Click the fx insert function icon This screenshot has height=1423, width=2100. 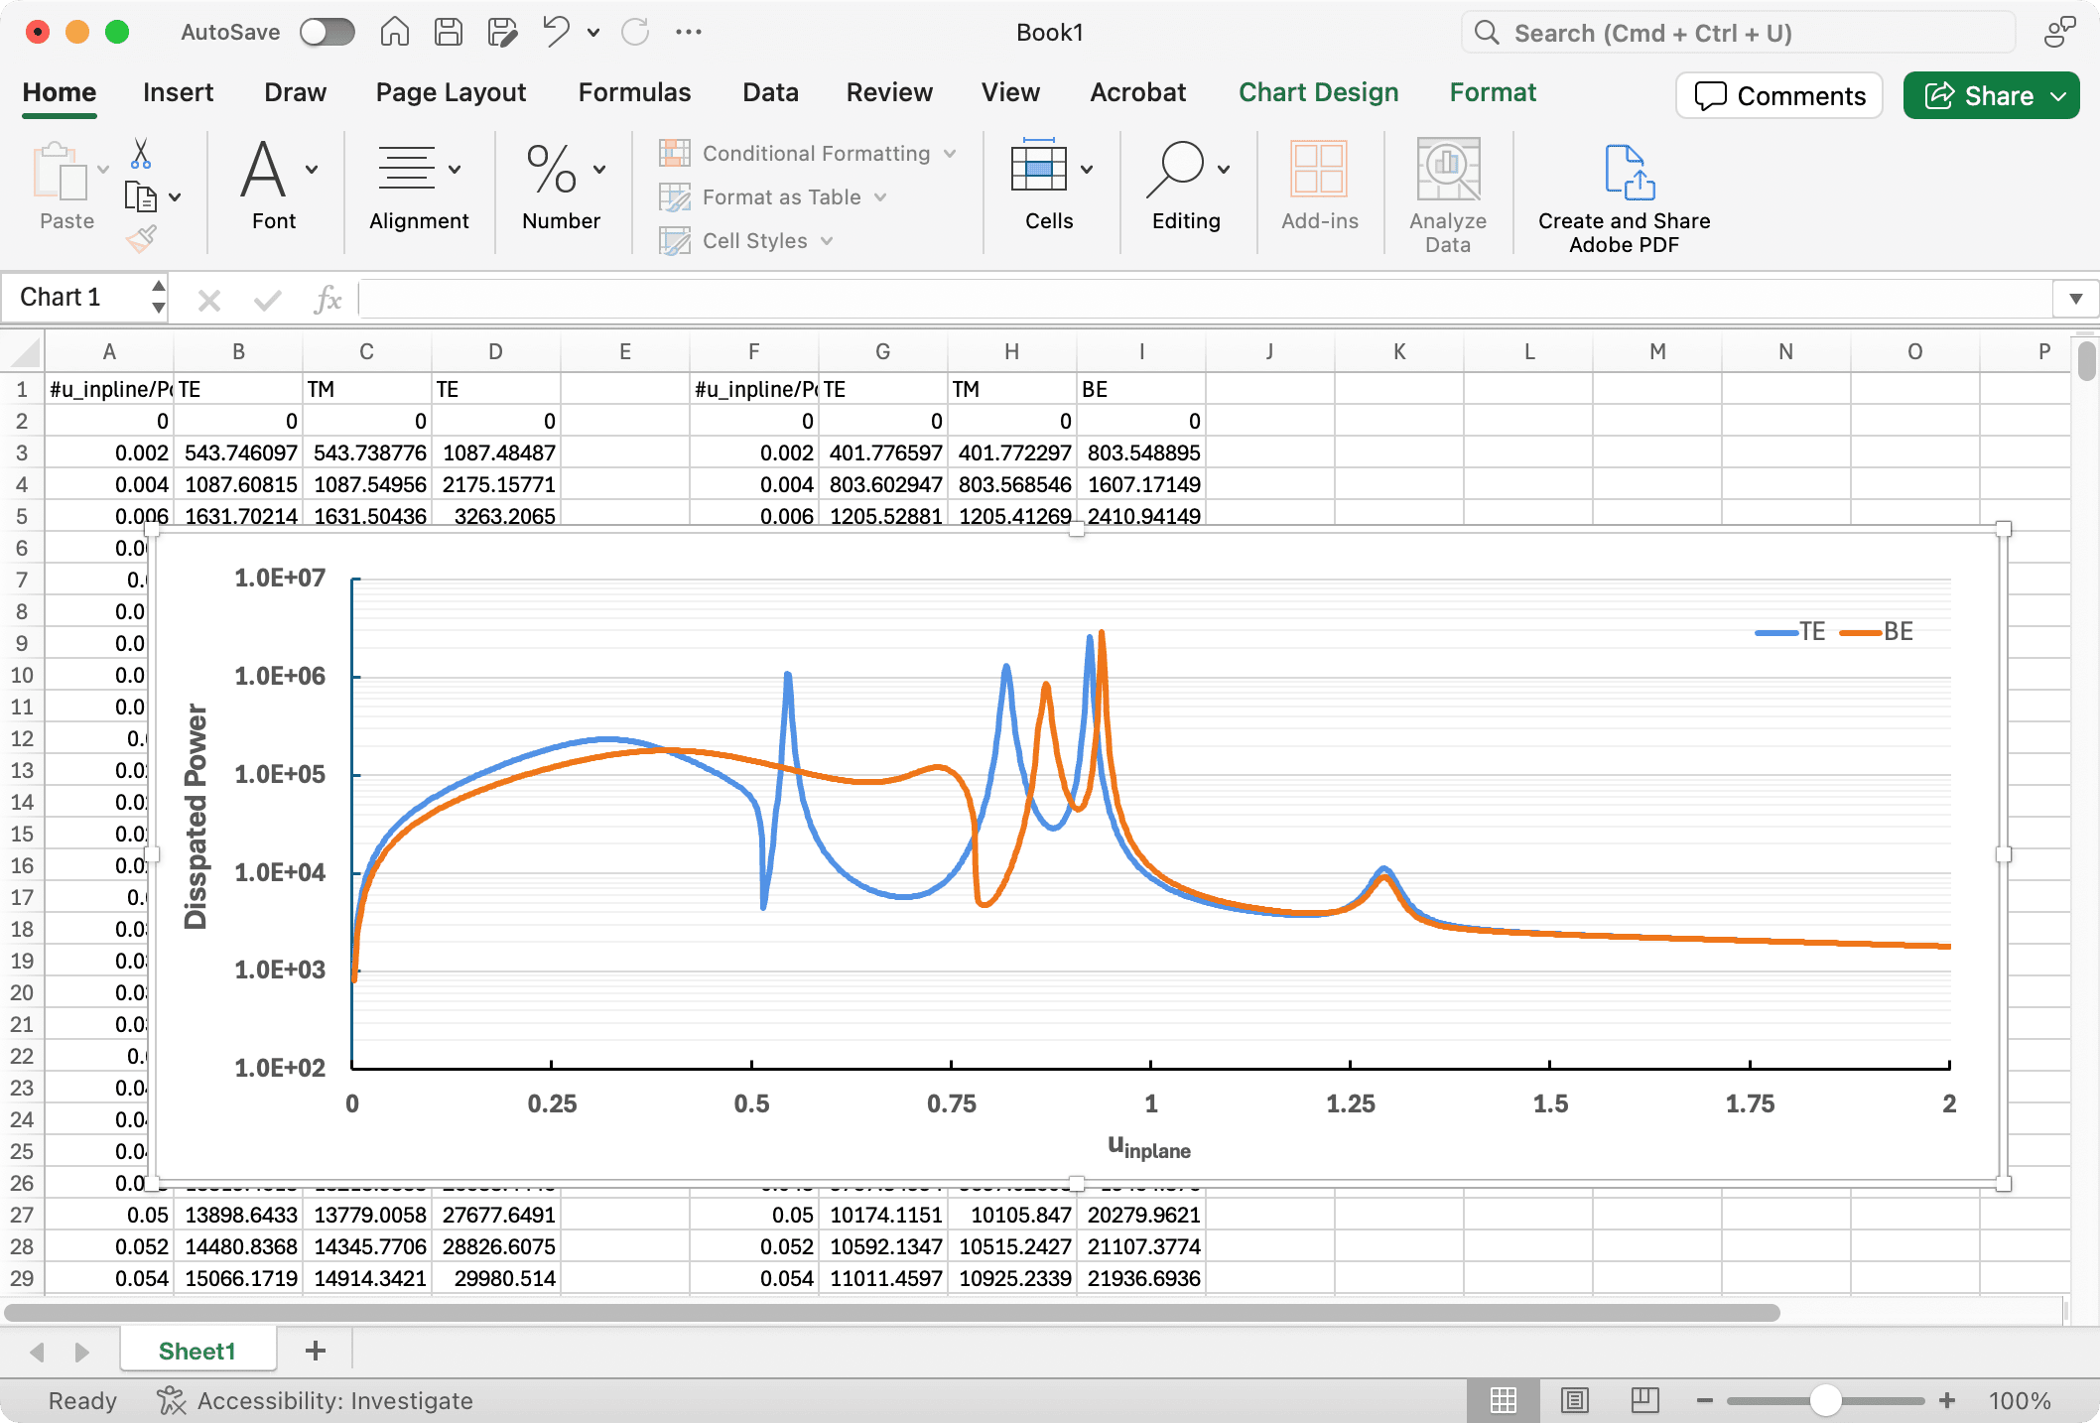click(x=328, y=299)
